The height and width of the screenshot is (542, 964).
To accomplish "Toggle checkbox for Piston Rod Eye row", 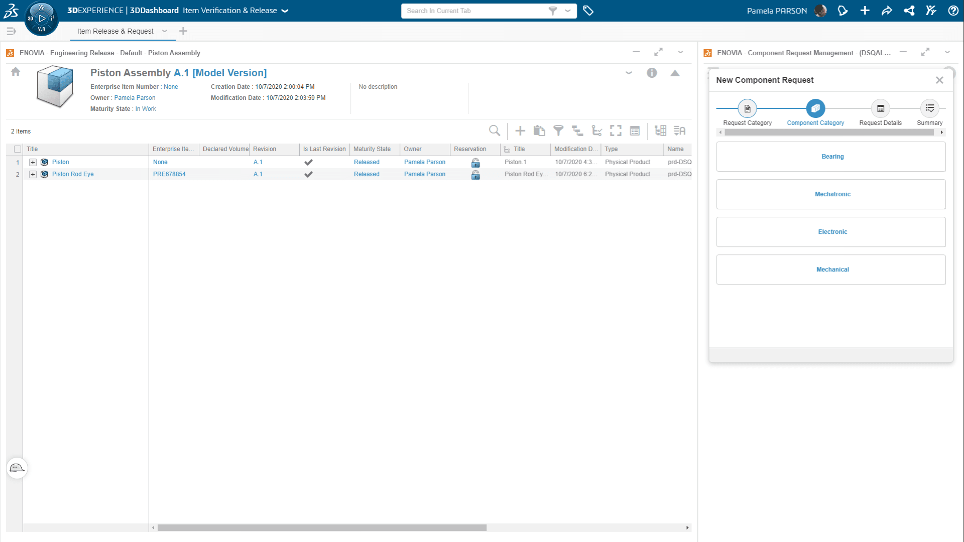I will coord(17,174).
